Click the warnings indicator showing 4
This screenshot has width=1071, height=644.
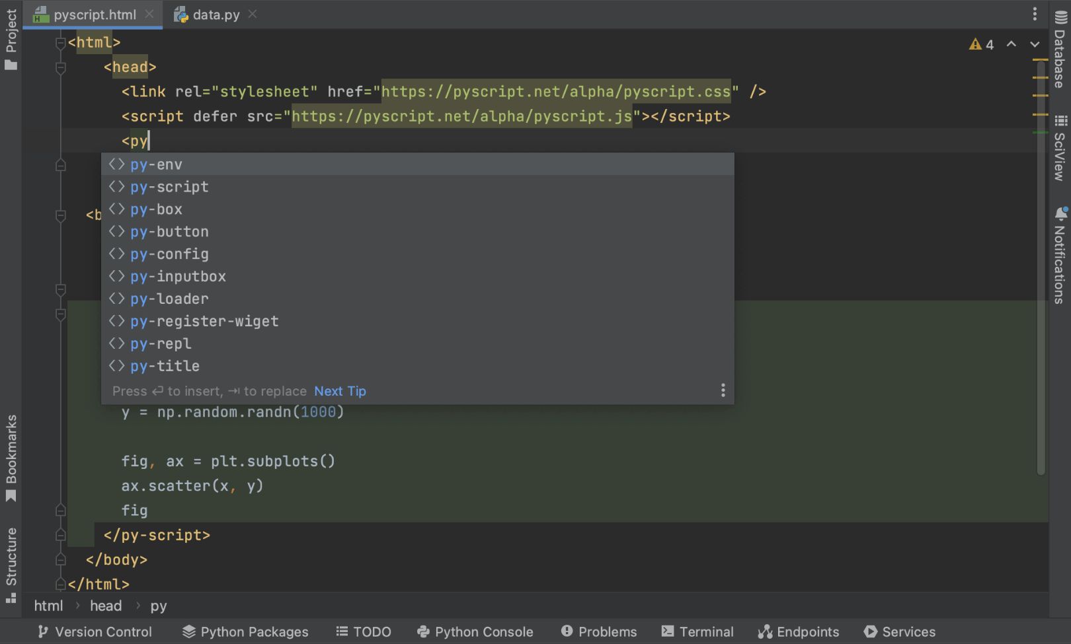(x=981, y=44)
